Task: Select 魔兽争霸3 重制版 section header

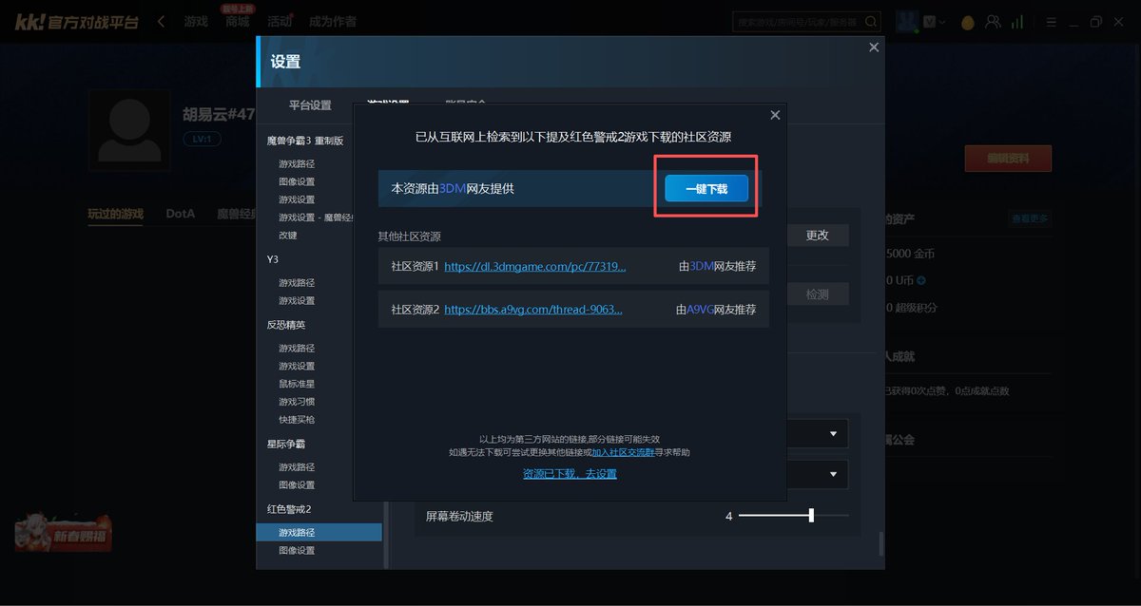Action: pos(305,141)
